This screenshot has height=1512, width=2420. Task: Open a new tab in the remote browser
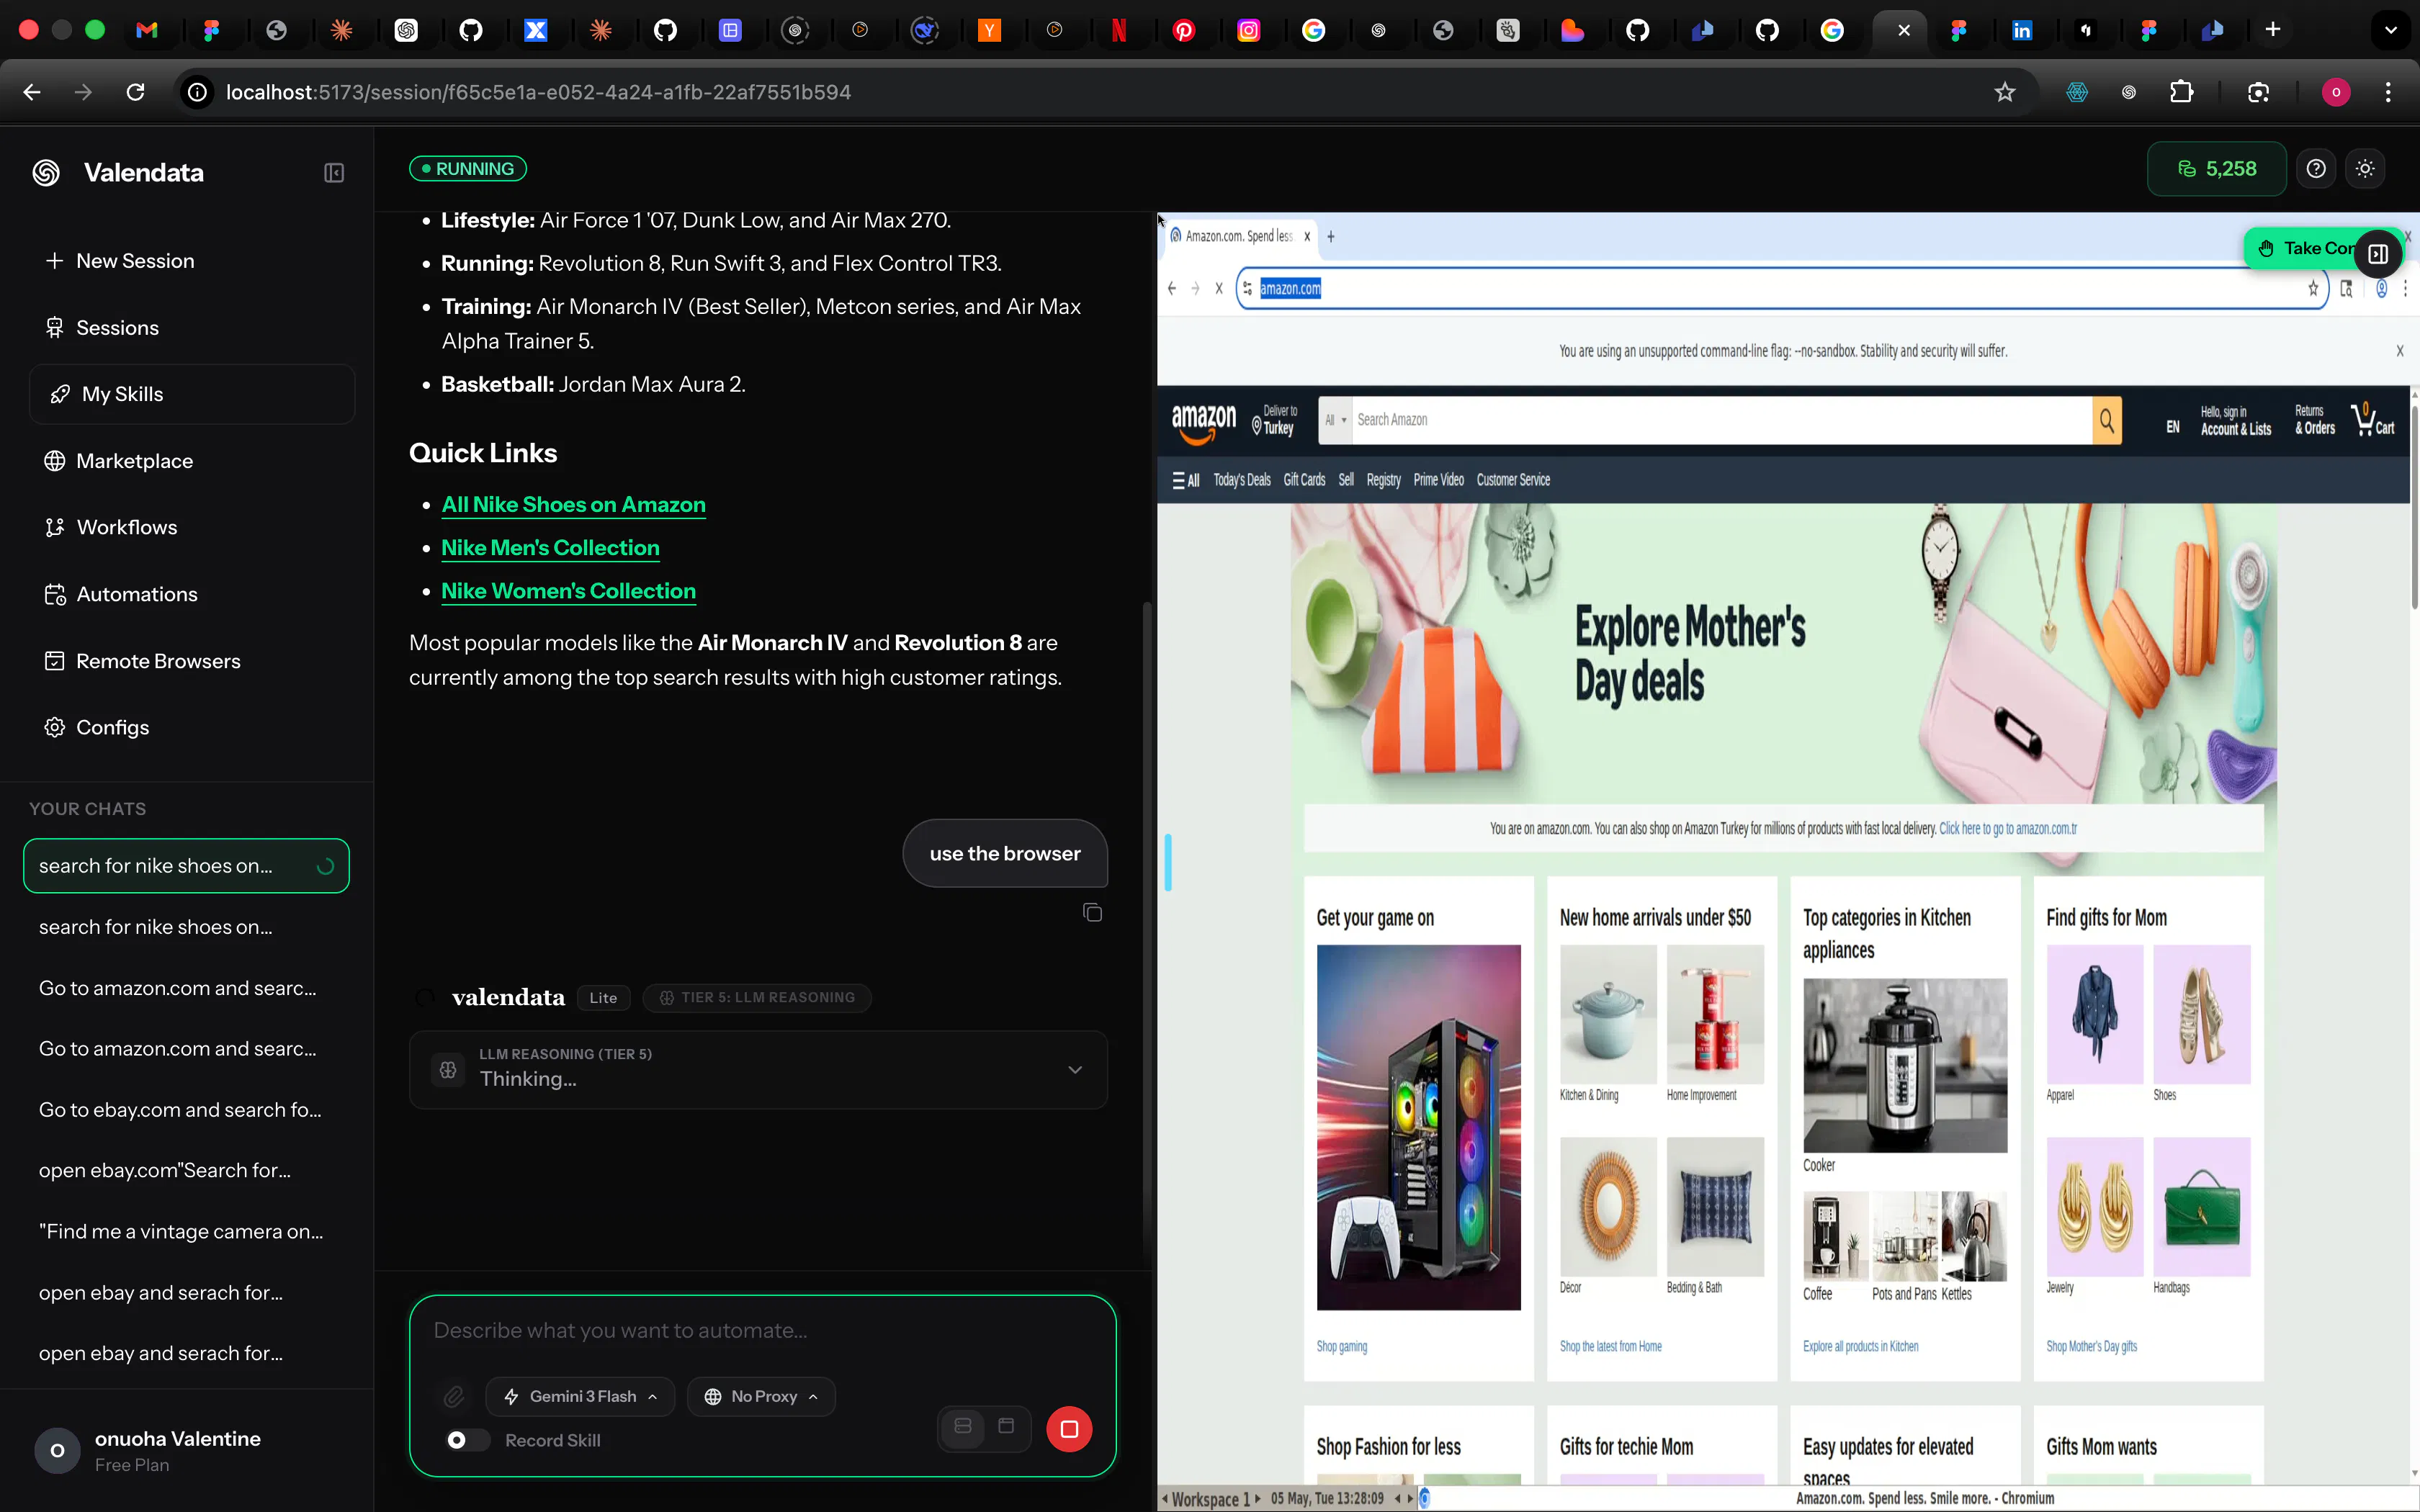click(x=1331, y=237)
